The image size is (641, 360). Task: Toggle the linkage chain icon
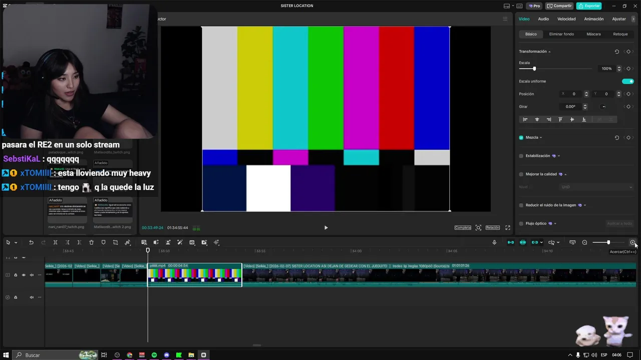click(535, 242)
